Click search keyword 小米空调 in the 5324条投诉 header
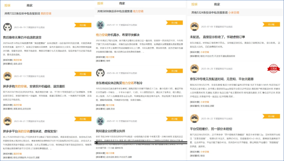The width and height of the screenshot is (284, 161). [x=234, y=13]
